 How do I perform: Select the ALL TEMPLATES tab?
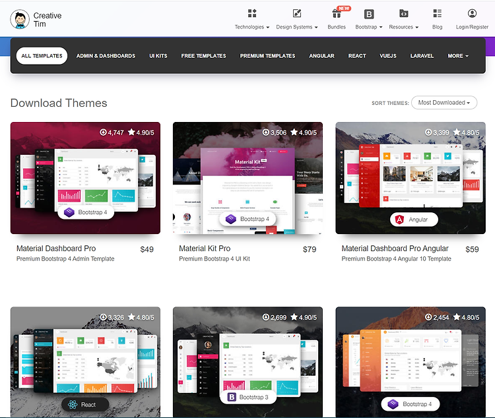[42, 56]
